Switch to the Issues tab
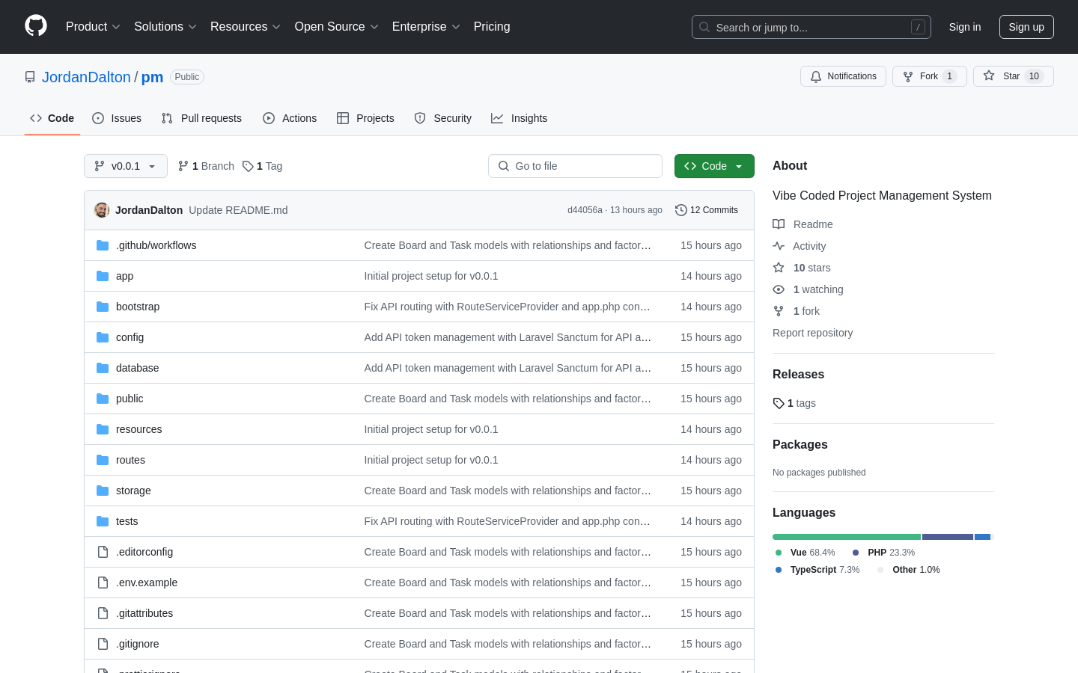Image resolution: width=1078 pixels, height=673 pixels. [x=117, y=118]
